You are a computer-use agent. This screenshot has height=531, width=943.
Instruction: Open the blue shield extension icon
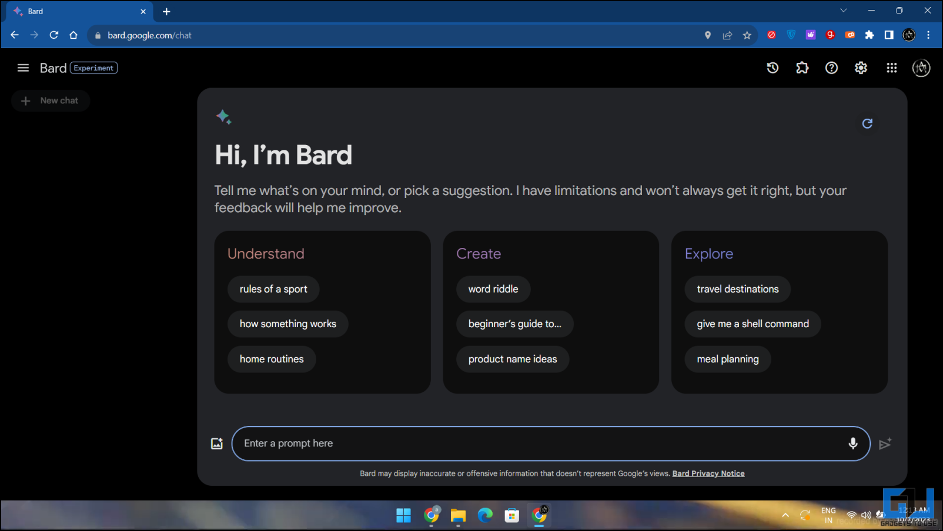[x=791, y=35]
